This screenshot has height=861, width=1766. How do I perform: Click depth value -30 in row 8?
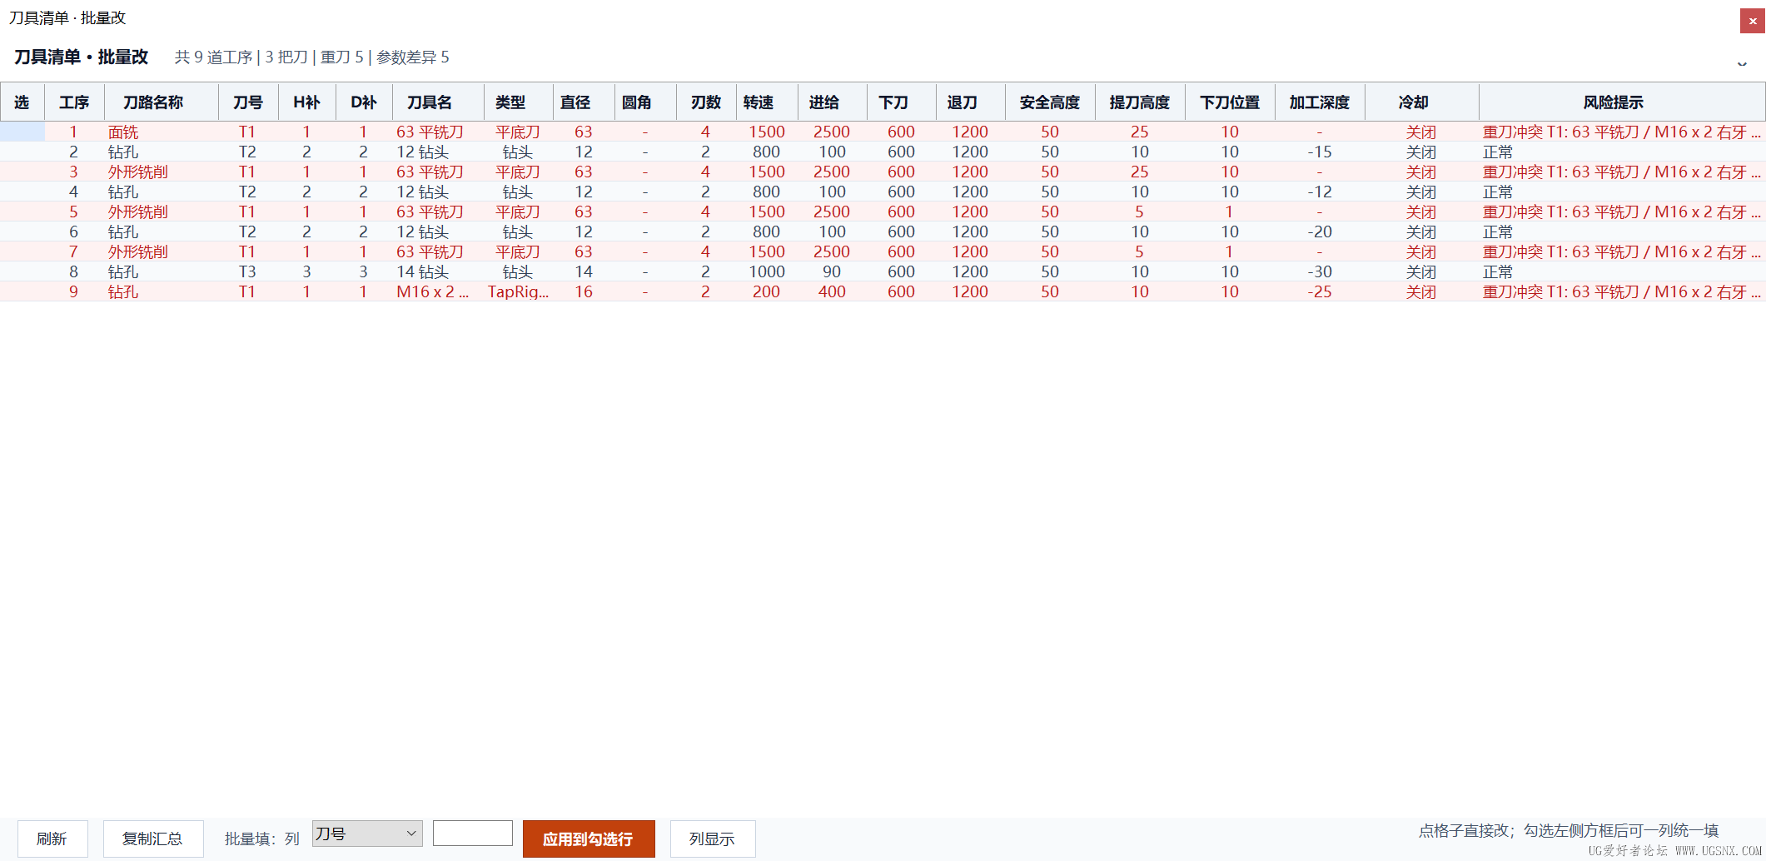(x=1320, y=271)
